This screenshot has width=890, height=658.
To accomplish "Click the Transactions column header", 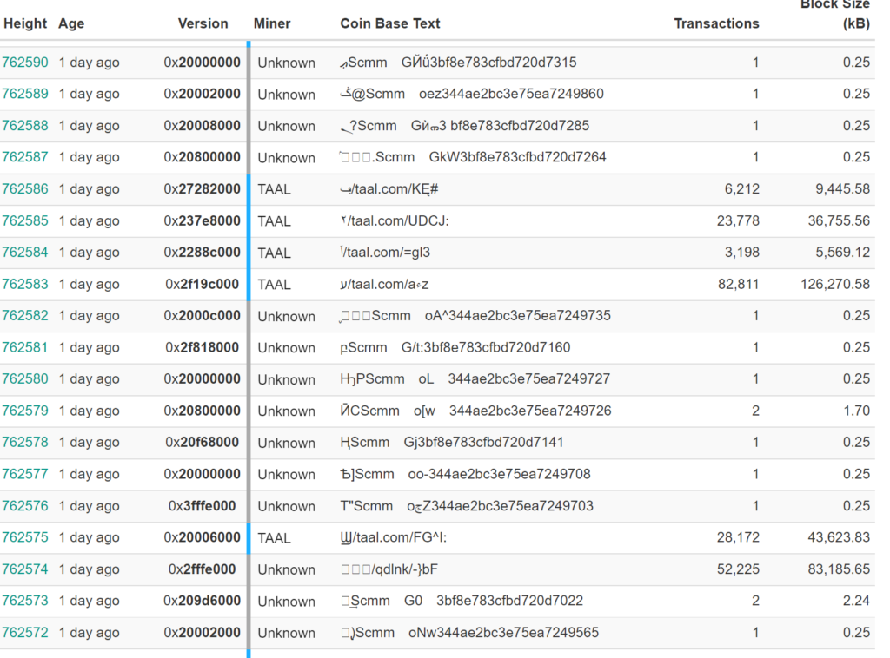I will click(x=716, y=23).
